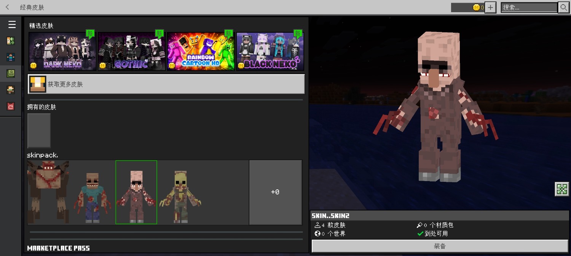This screenshot has height=256, width=571.
Task: Open the Gothic skin pack
Action: coord(132,51)
